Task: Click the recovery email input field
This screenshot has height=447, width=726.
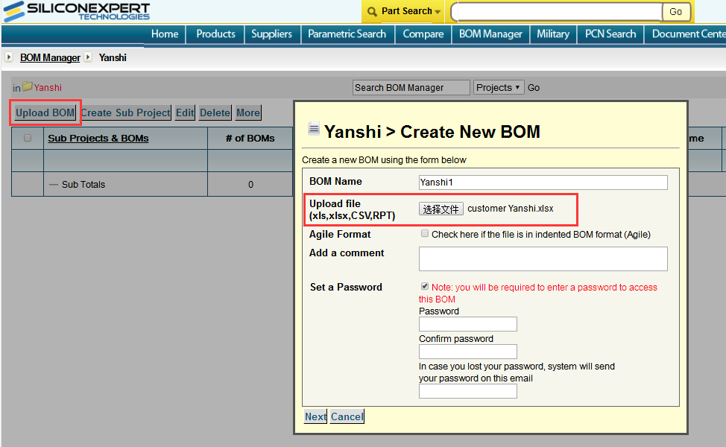Action: click(x=467, y=391)
